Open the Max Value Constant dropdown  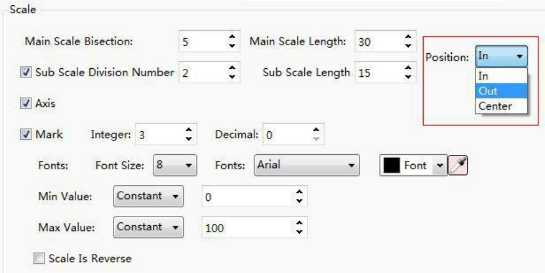(149, 228)
